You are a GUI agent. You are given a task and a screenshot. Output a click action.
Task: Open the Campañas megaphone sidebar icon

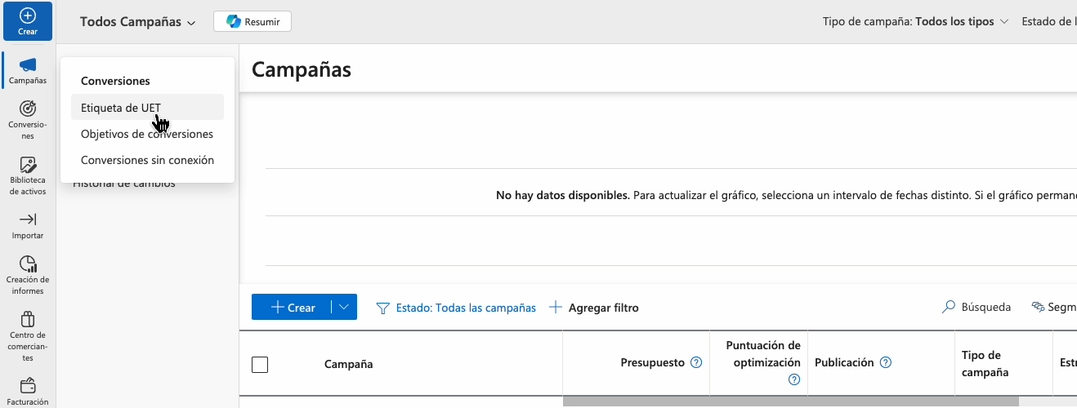pyautogui.click(x=28, y=64)
